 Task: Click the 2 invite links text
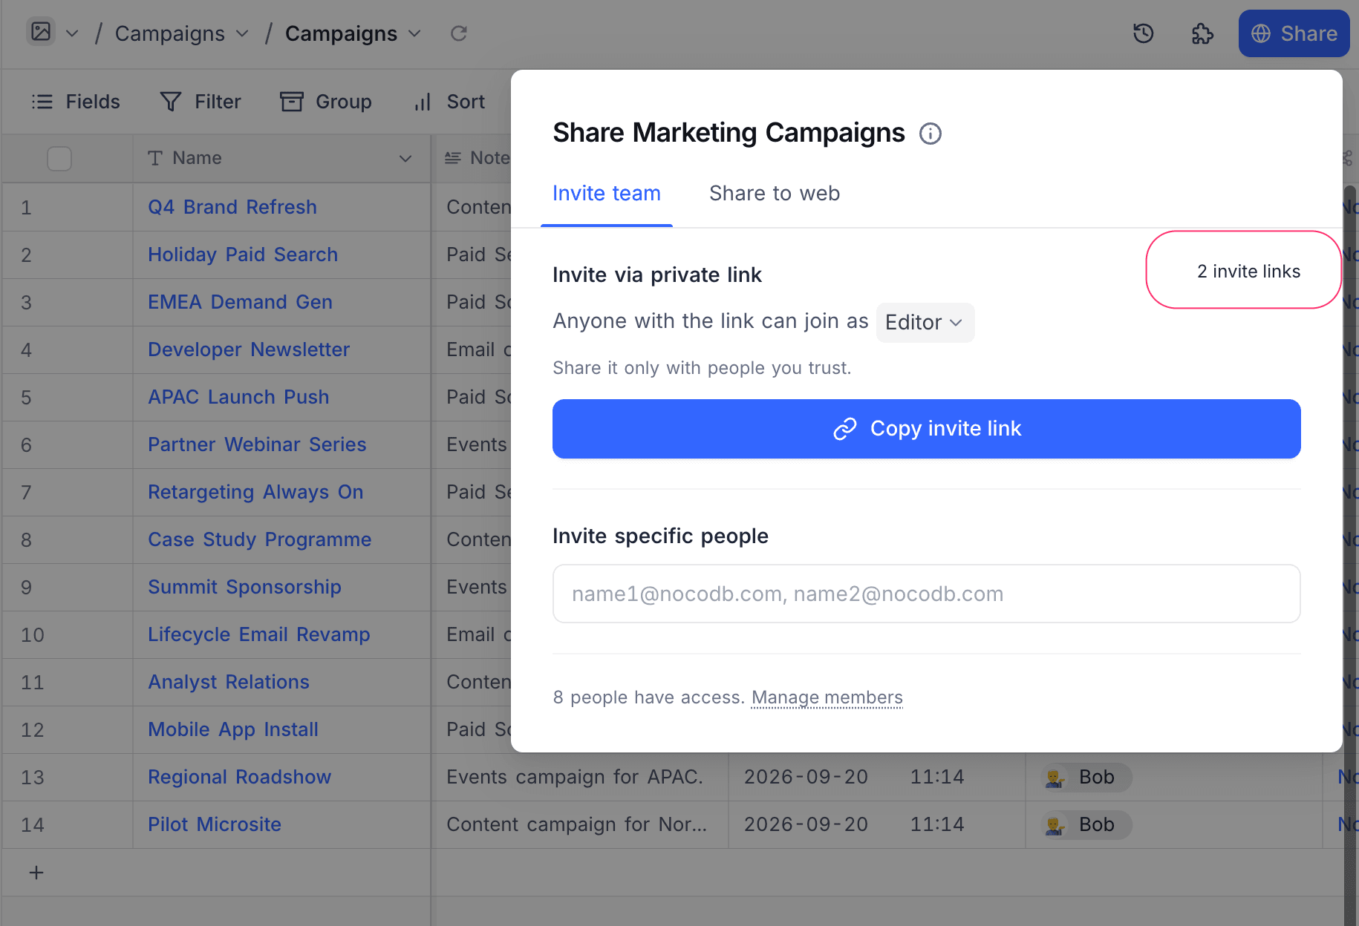[1249, 272]
